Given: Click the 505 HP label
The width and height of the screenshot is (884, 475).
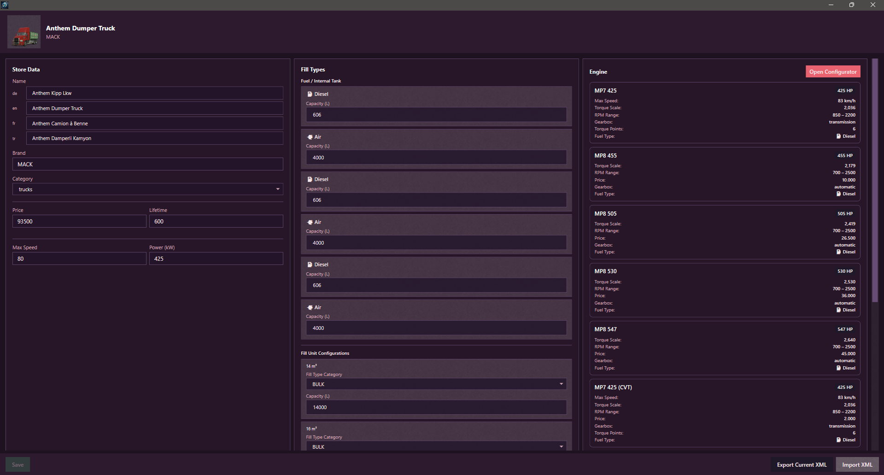Looking at the screenshot, I should click(845, 214).
